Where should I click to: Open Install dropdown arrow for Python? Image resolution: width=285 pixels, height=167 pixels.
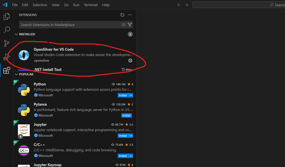click(131, 95)
